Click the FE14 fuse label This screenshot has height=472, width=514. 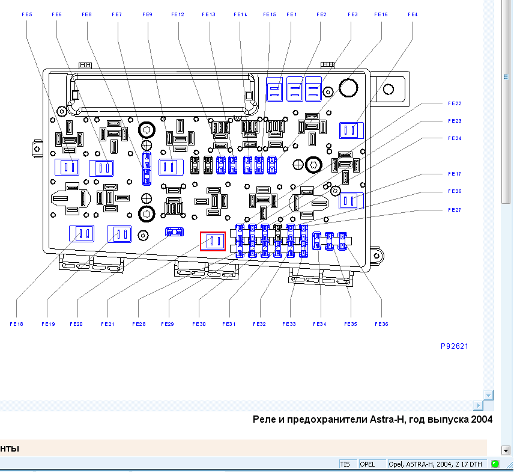tap(240, 14)
